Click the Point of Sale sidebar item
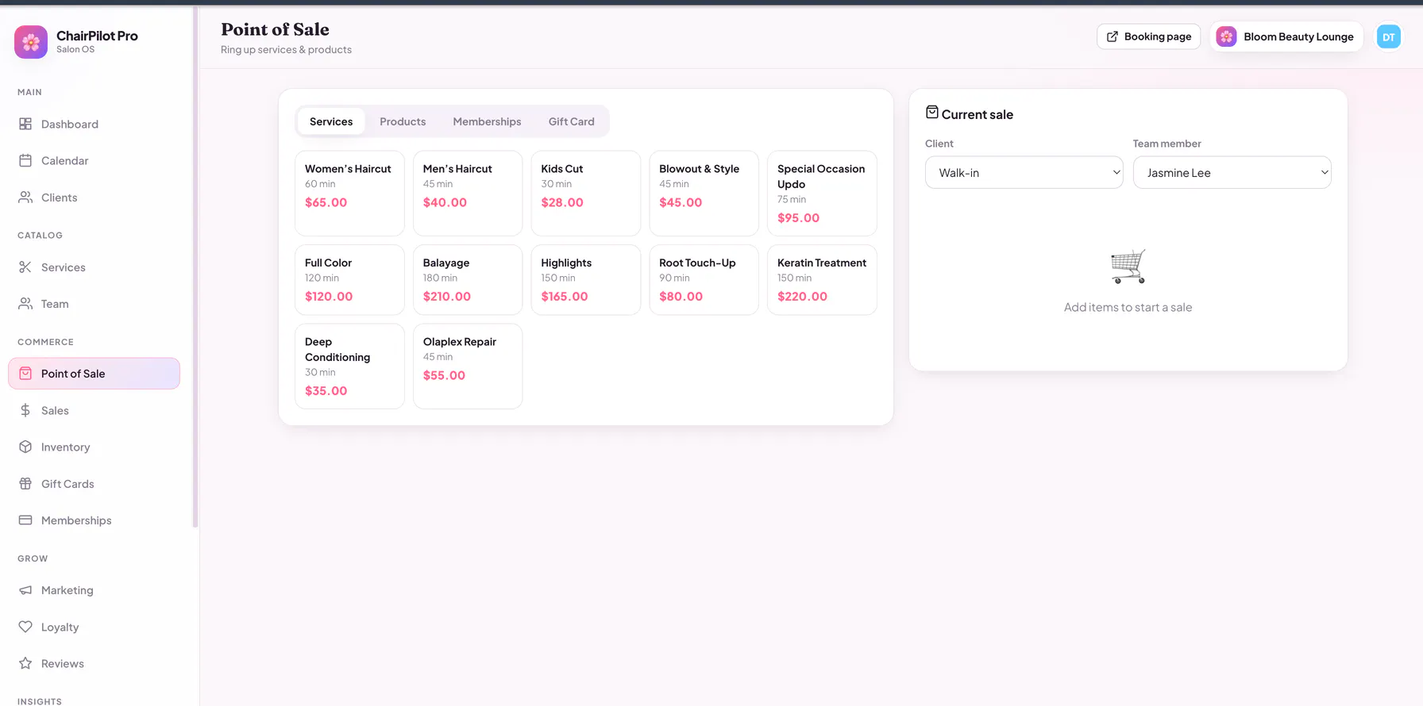This screenshot has width=1423, height=706. click(x=94, y=374)
